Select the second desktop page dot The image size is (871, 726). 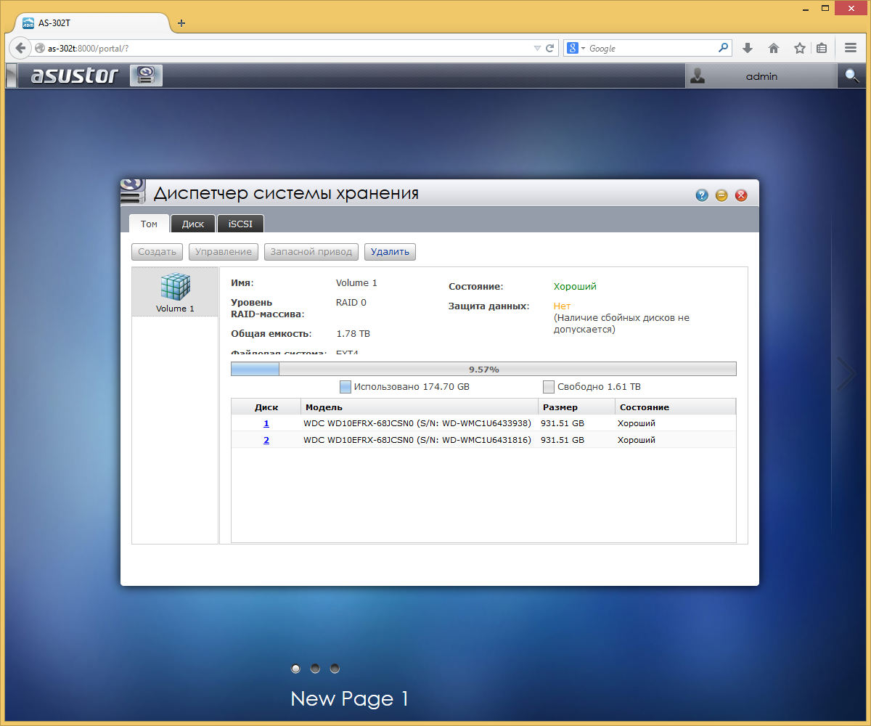coord(315,668)
